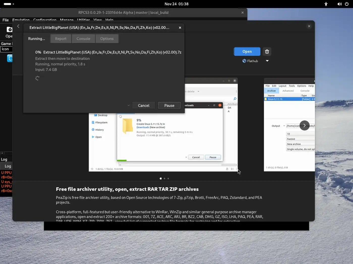Click the extraction file name with 0%

[x=108, y=52]
